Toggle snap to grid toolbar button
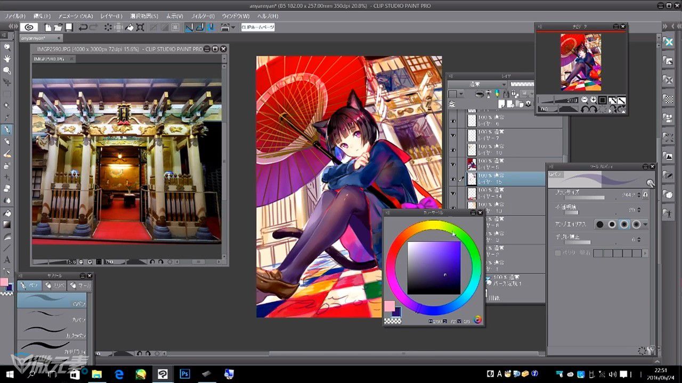The width and height of the screenshot is (682, 383). (x=210, y=27)
